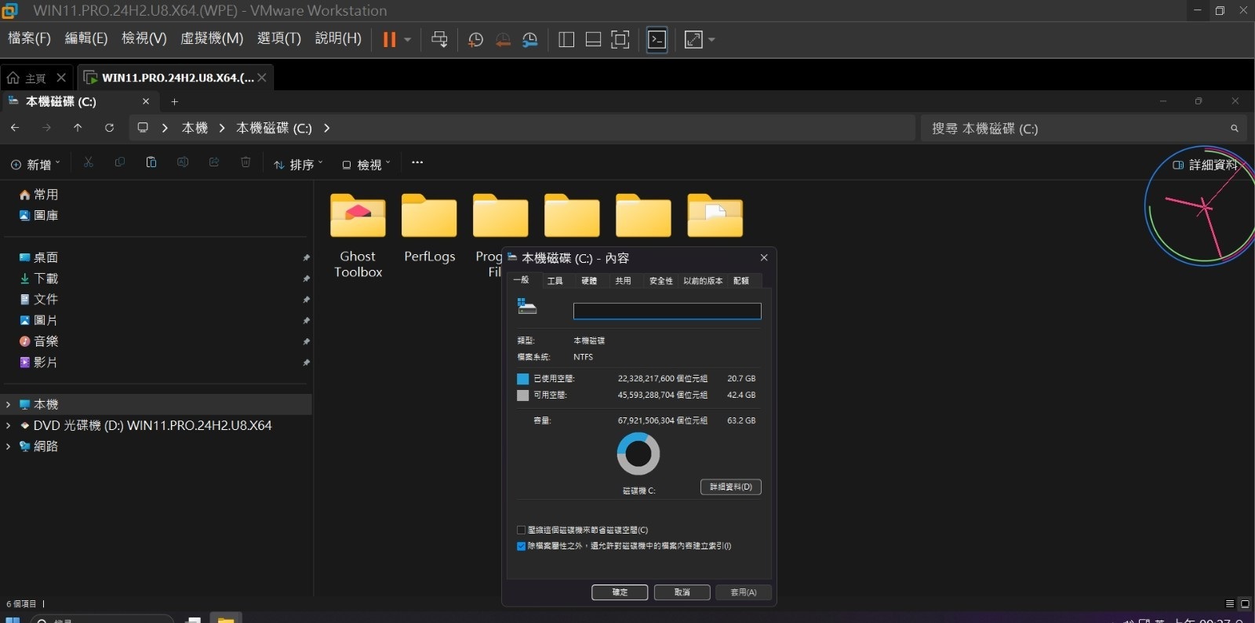This screenshot has height=623, width=1255.
Task: Expand the DVD 光碟機 (D:) node arrow
Action: pyautogui.click(x=9, y=425)
